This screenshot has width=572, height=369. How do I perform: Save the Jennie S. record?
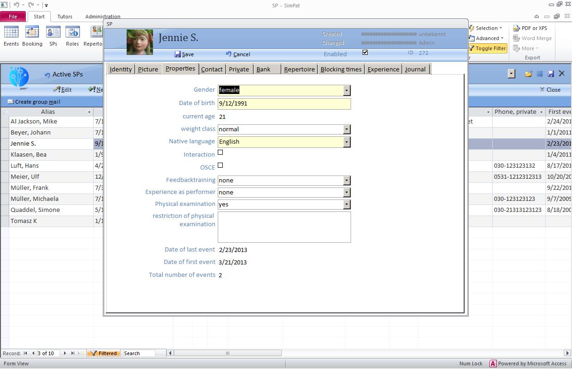pyautogui.click(x=184, y=54)
